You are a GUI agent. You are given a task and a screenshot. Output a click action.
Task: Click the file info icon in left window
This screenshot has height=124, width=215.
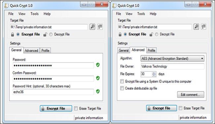coord(100,27)
